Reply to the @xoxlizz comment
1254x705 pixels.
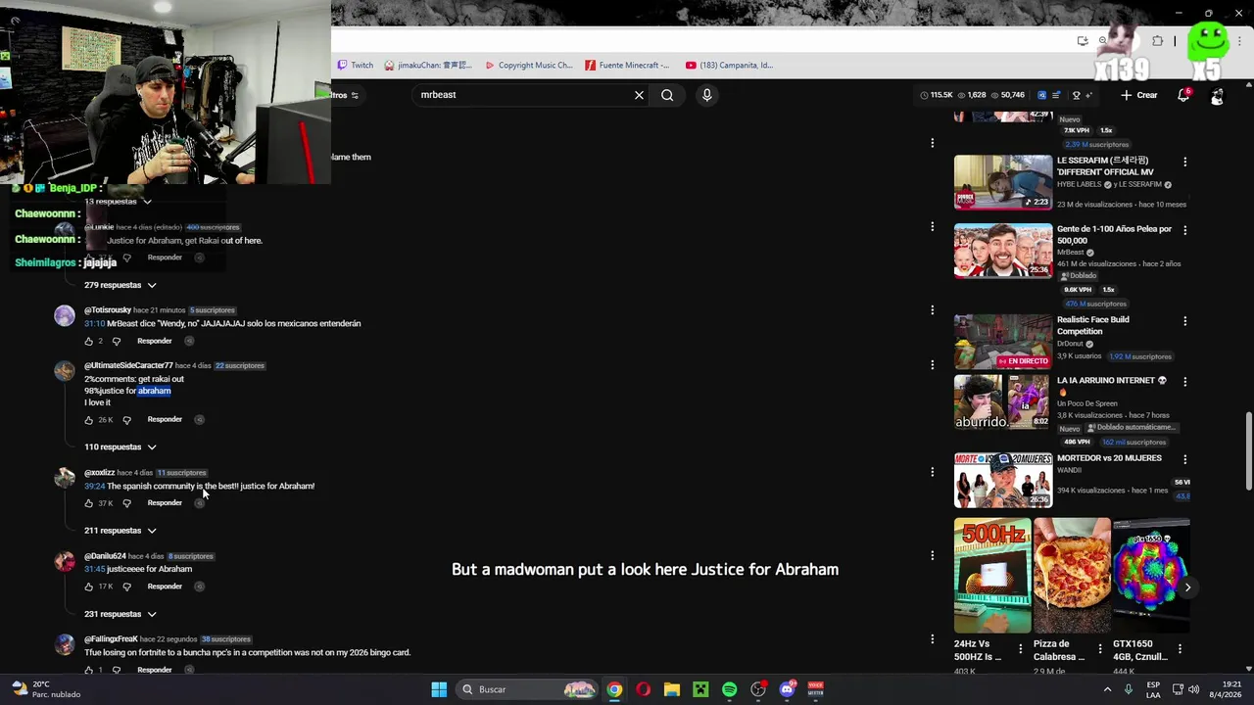tap(165, 502)
